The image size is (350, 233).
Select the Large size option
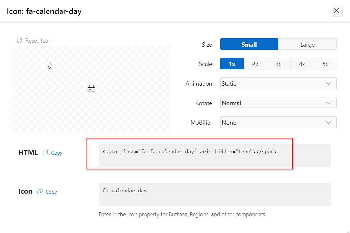[307, 44]
